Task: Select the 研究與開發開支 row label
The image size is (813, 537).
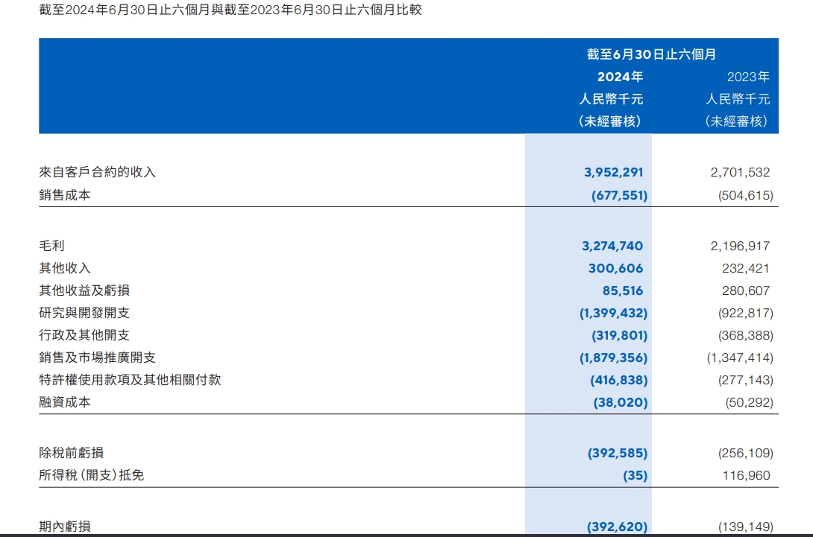Action: point(78,313)
